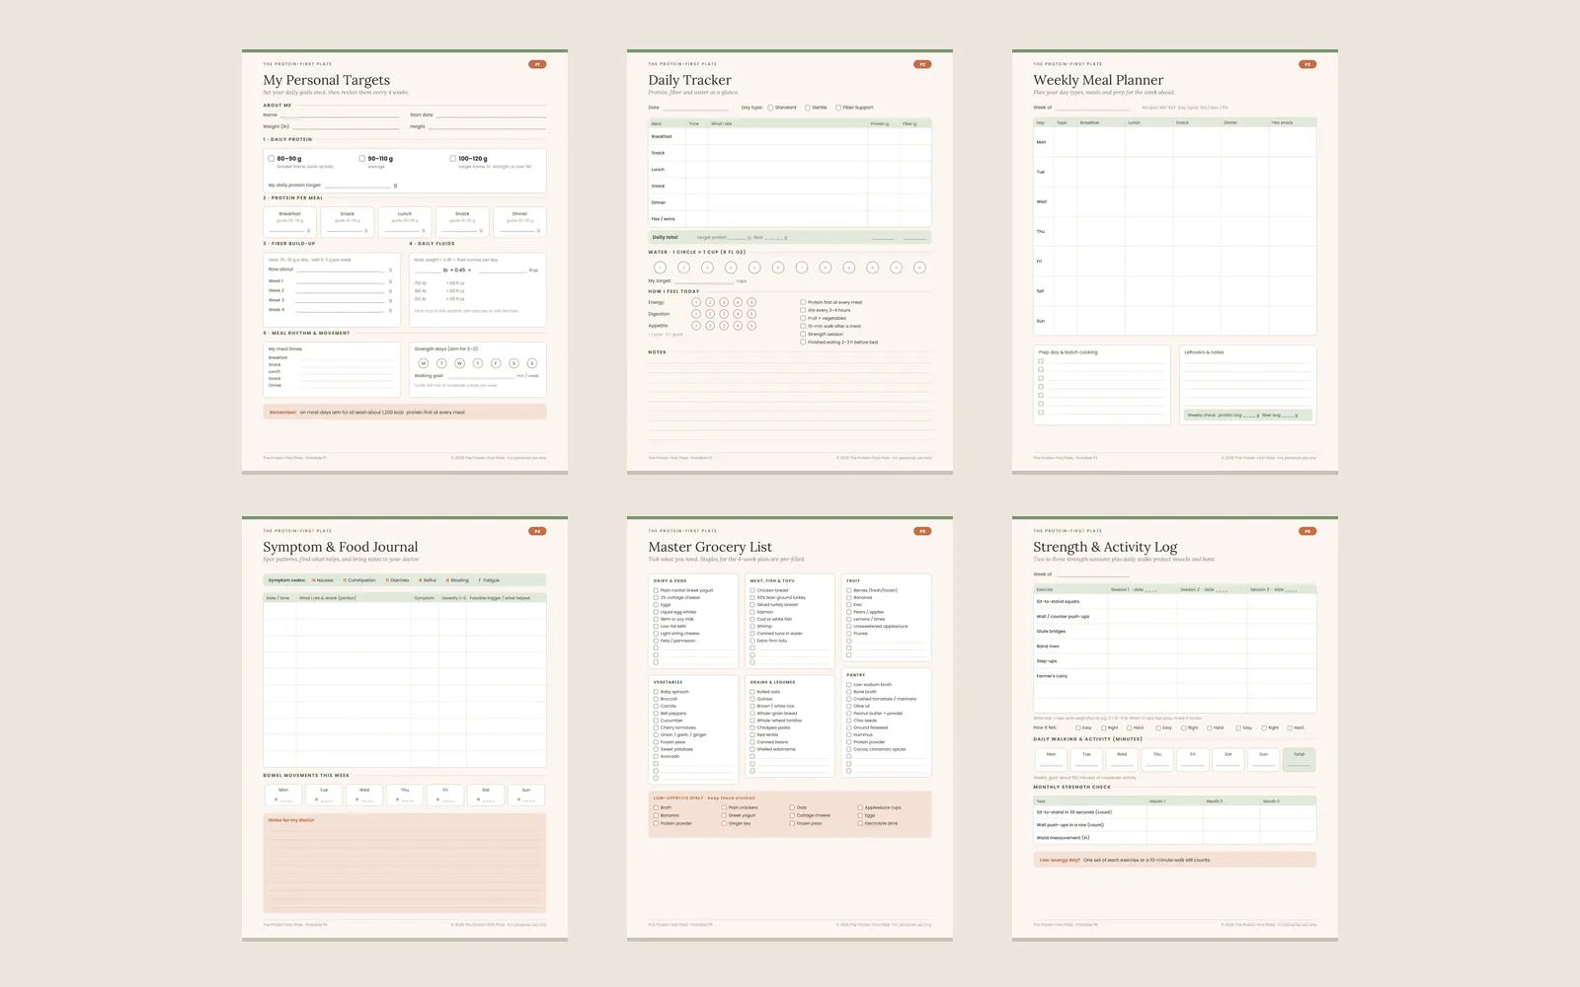Tick the 100–120 g daily protein checkbox
Image resolution: width=1580 pixels, height=987 pixels.
[x=453, y=158]
